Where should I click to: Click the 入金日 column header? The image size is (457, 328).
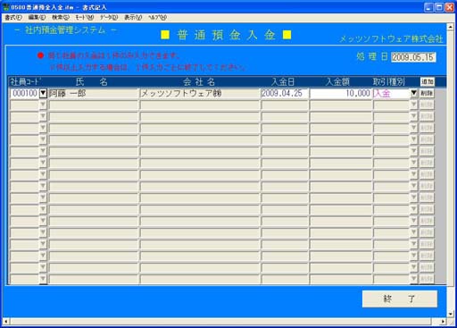click(283, 81)
